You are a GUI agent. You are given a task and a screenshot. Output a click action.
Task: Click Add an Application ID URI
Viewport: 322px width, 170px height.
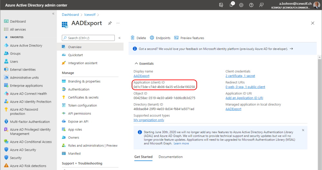[x=244, y=98]
